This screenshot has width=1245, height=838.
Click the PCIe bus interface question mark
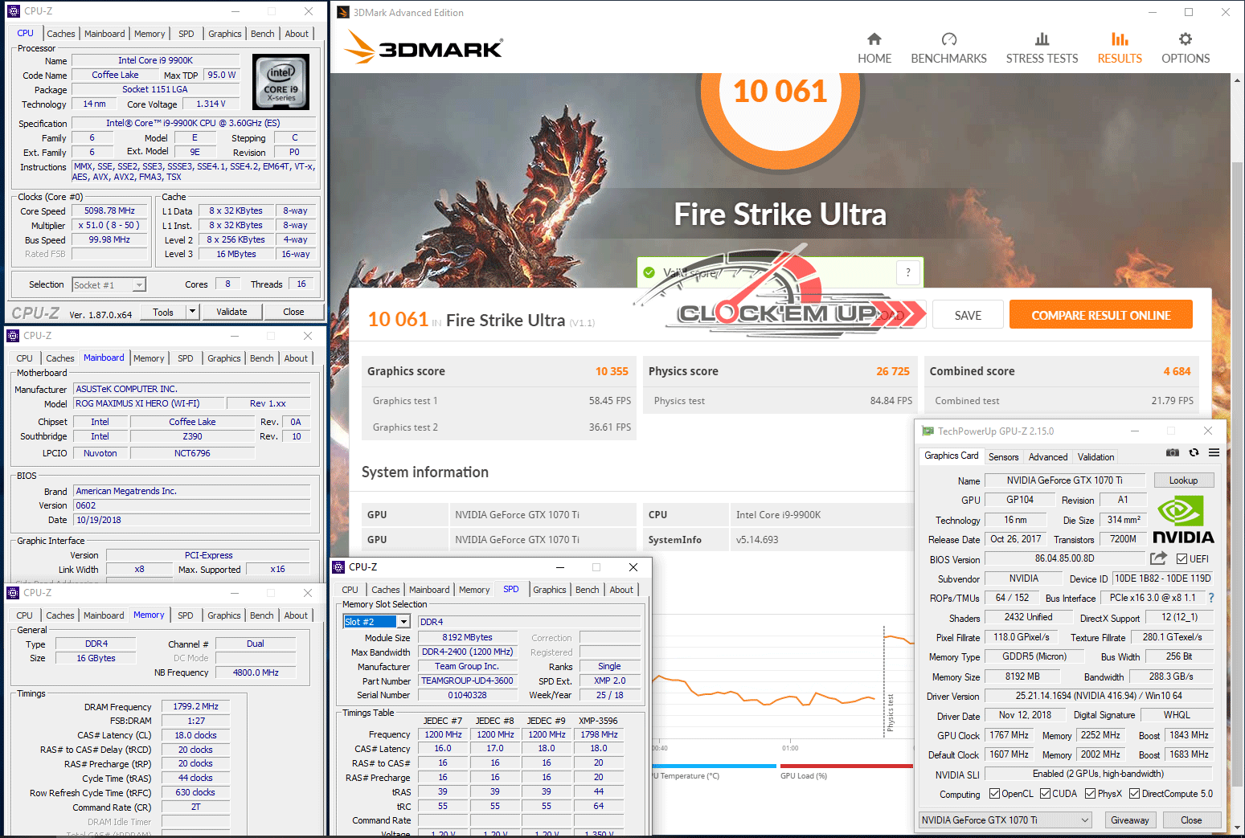click(x=1211, y=598)
